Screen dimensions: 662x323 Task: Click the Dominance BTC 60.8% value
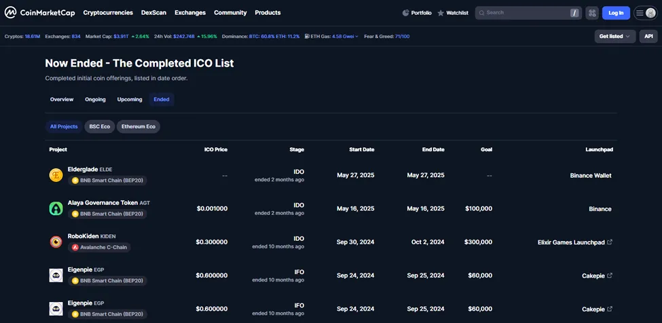click(x=262, y=36)
